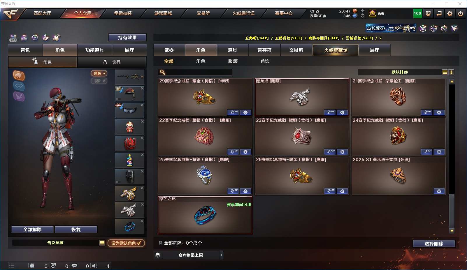Click the 选择删除 button
Image resolution: width=467 pixels, height=270 pixels.
pos(434,244)
